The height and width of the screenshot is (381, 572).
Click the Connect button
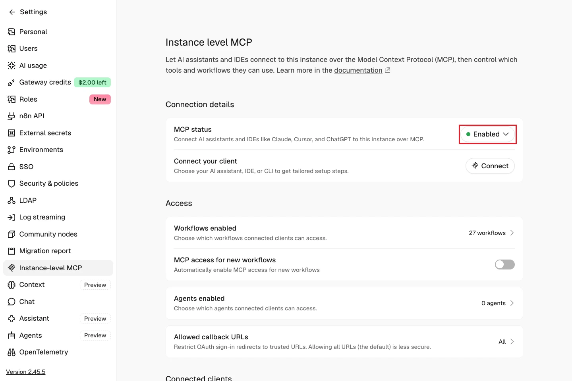coord(490,166)
